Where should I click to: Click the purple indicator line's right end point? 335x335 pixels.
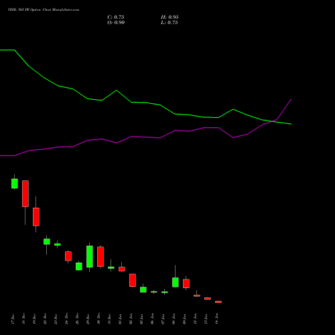(291, 99)
